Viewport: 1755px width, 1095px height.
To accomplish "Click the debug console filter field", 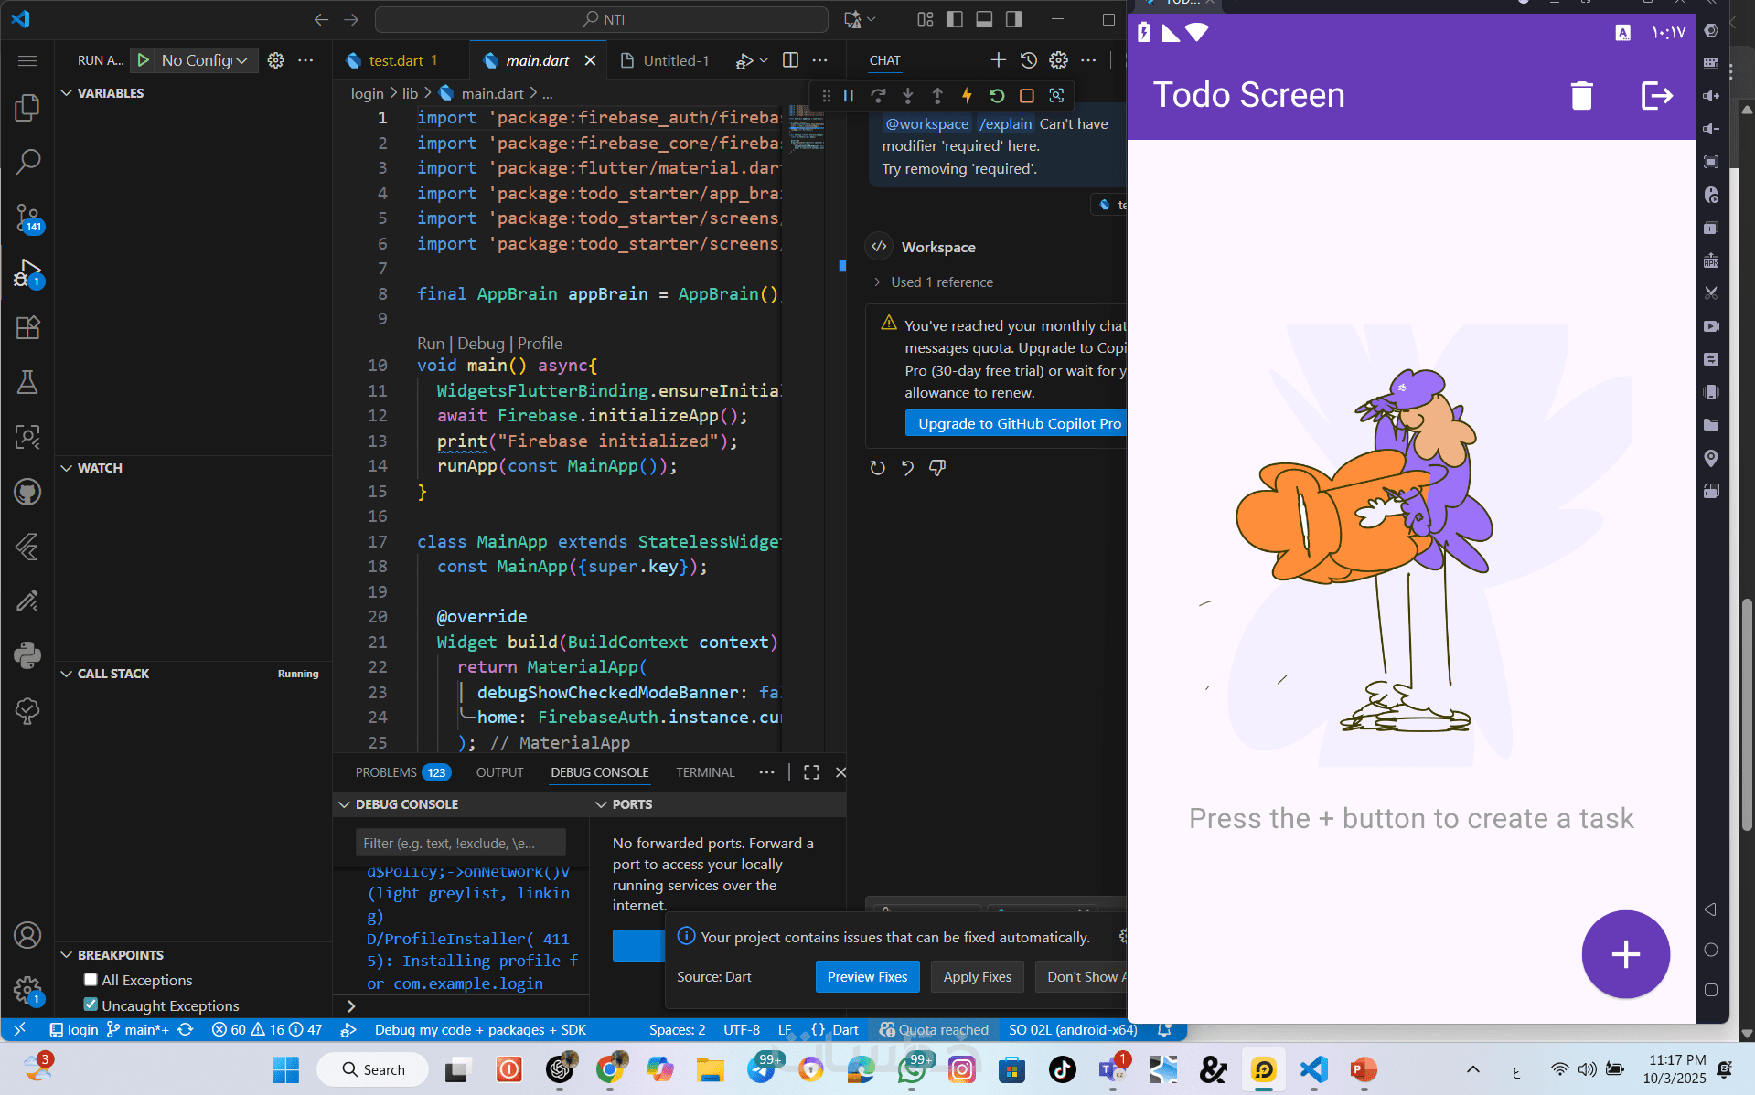I will pos(460,843).
